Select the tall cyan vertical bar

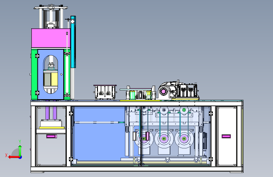tap(73, 42)
